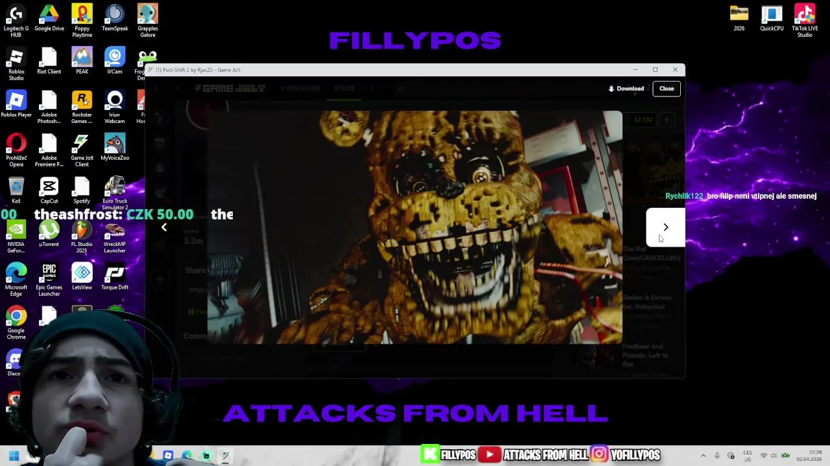Screen dimensions: 830x466
Task: Open the Koš recycle bin
Action: click(x=16, y=191)
